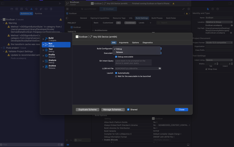Image resolution: width=234 pixels, height=147 pixels.
Task: Open the Signing & Capabilities tab
Action: (x=100, y=18)
